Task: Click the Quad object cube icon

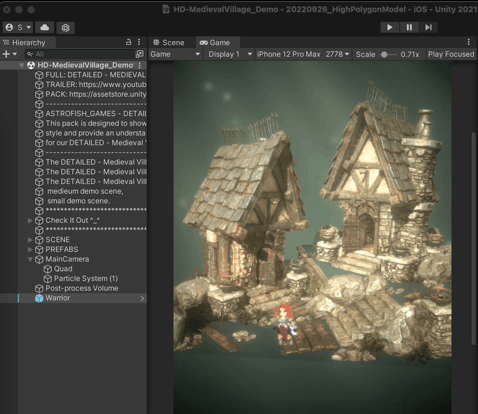Action: click(x=48, y=269)
